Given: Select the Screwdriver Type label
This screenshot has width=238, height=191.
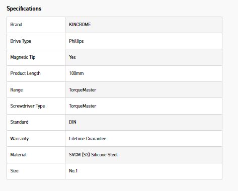Looking at the screenshot, I should click(28, 106).
